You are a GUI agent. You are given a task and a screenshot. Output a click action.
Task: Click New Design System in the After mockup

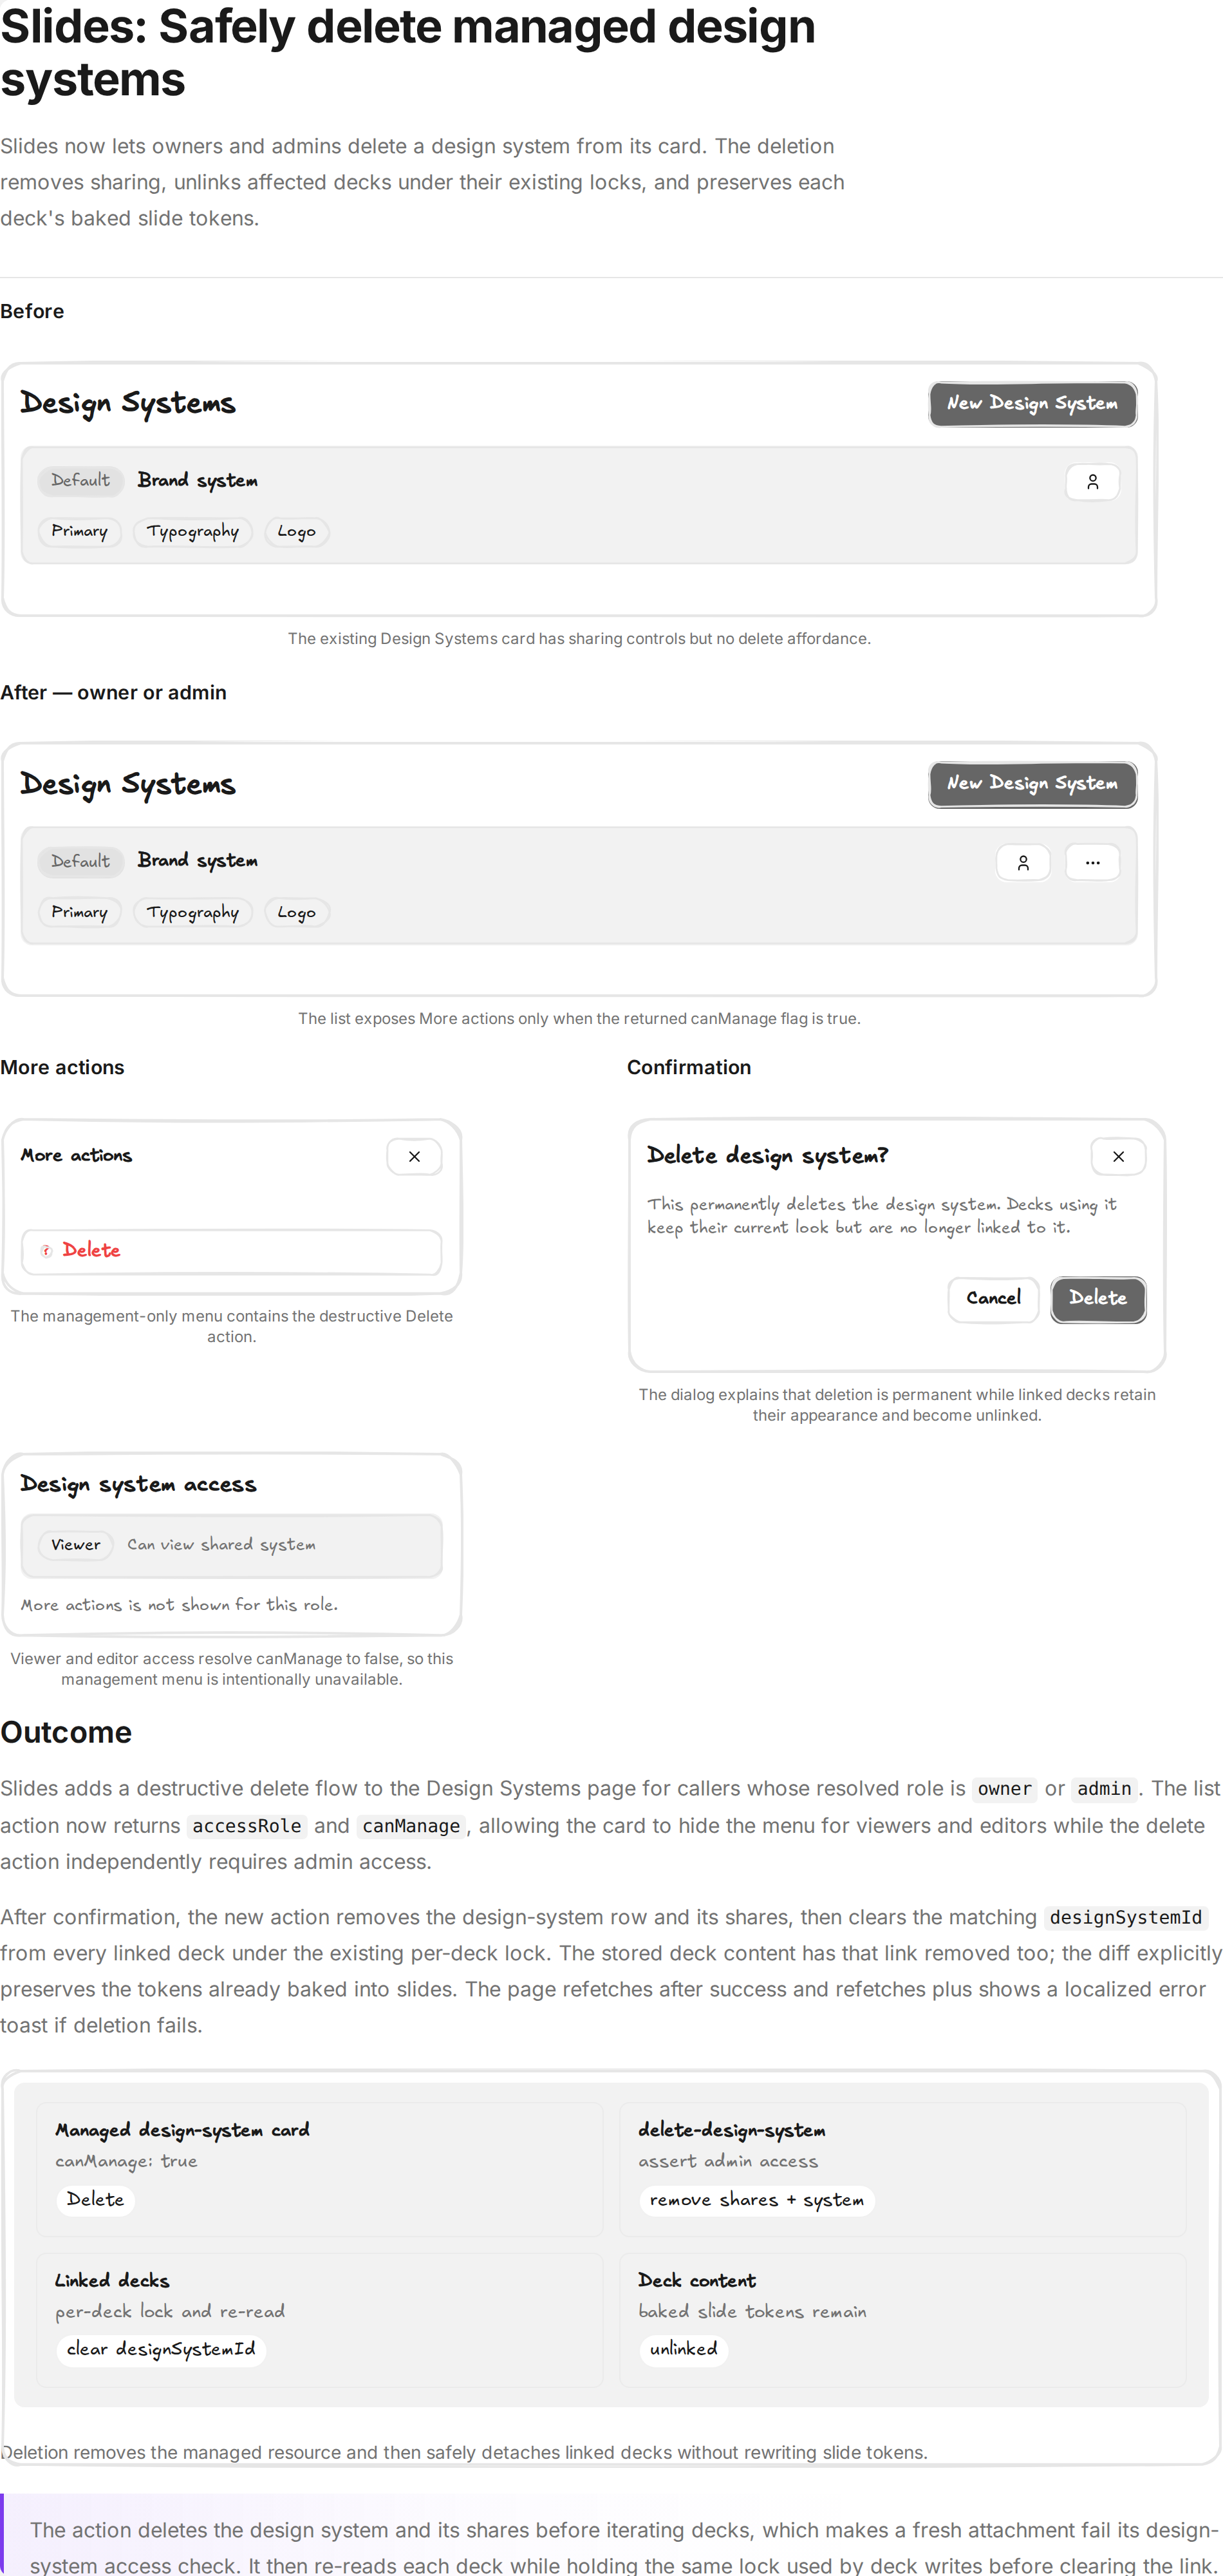1032,784
